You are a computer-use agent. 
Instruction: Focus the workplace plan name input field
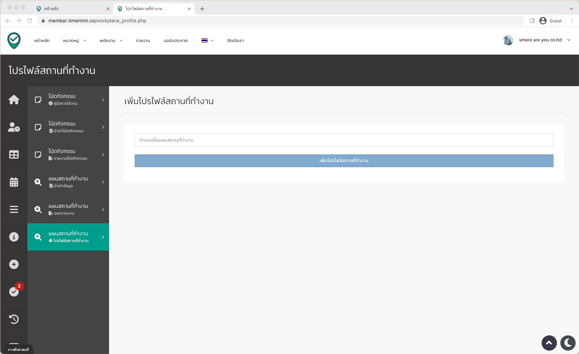(x=344, y=140)
